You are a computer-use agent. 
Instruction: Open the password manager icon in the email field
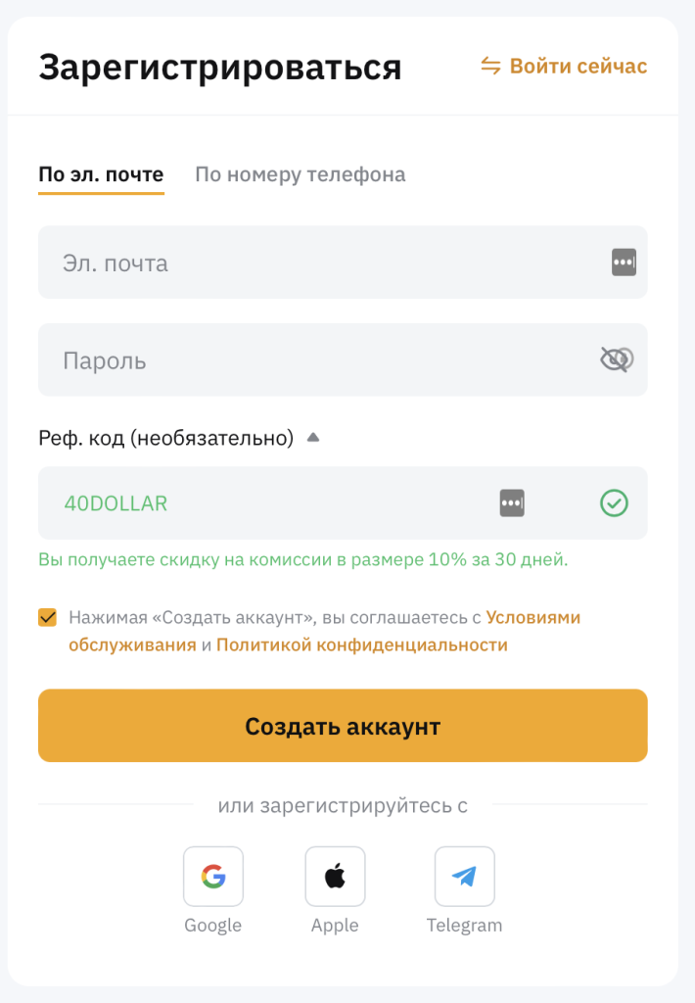tap(624, 262)
